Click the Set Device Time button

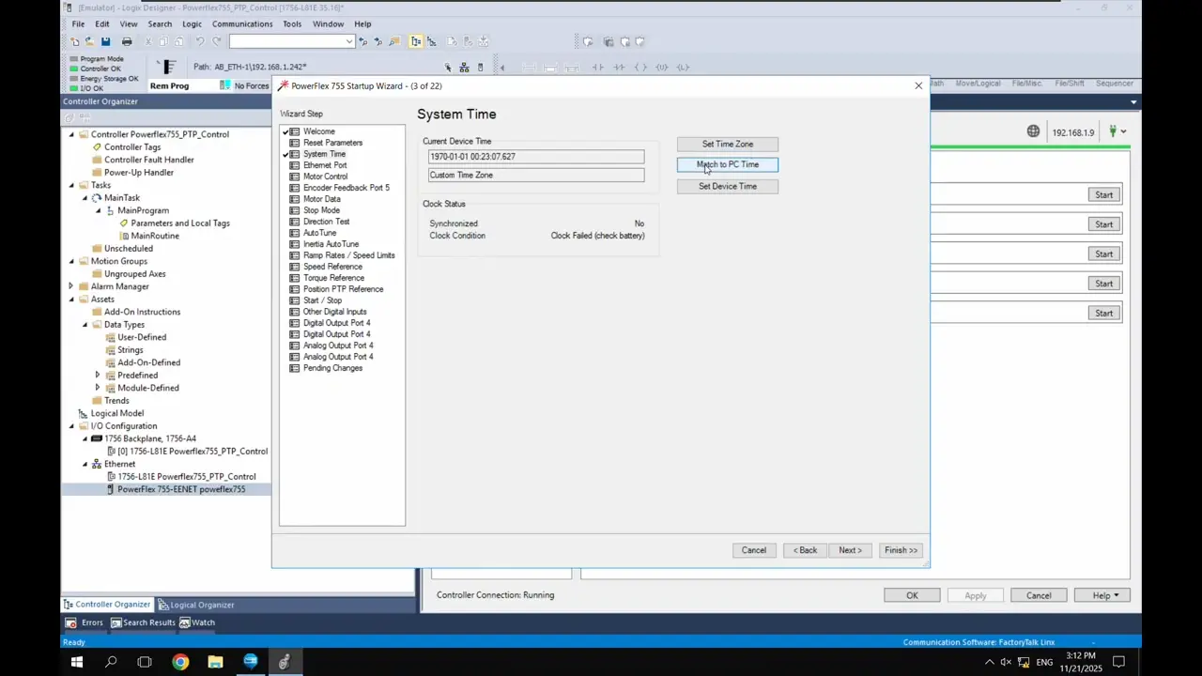(x=727, y=186)
